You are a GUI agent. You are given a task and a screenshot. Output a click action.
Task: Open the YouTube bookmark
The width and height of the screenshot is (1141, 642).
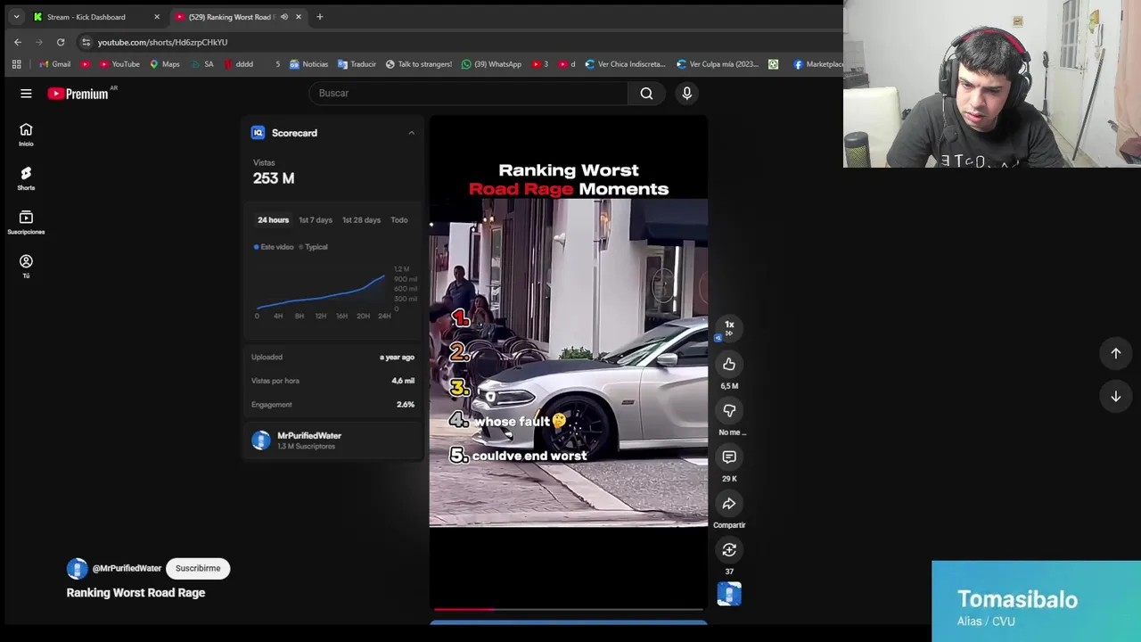(x=119, y=64)
